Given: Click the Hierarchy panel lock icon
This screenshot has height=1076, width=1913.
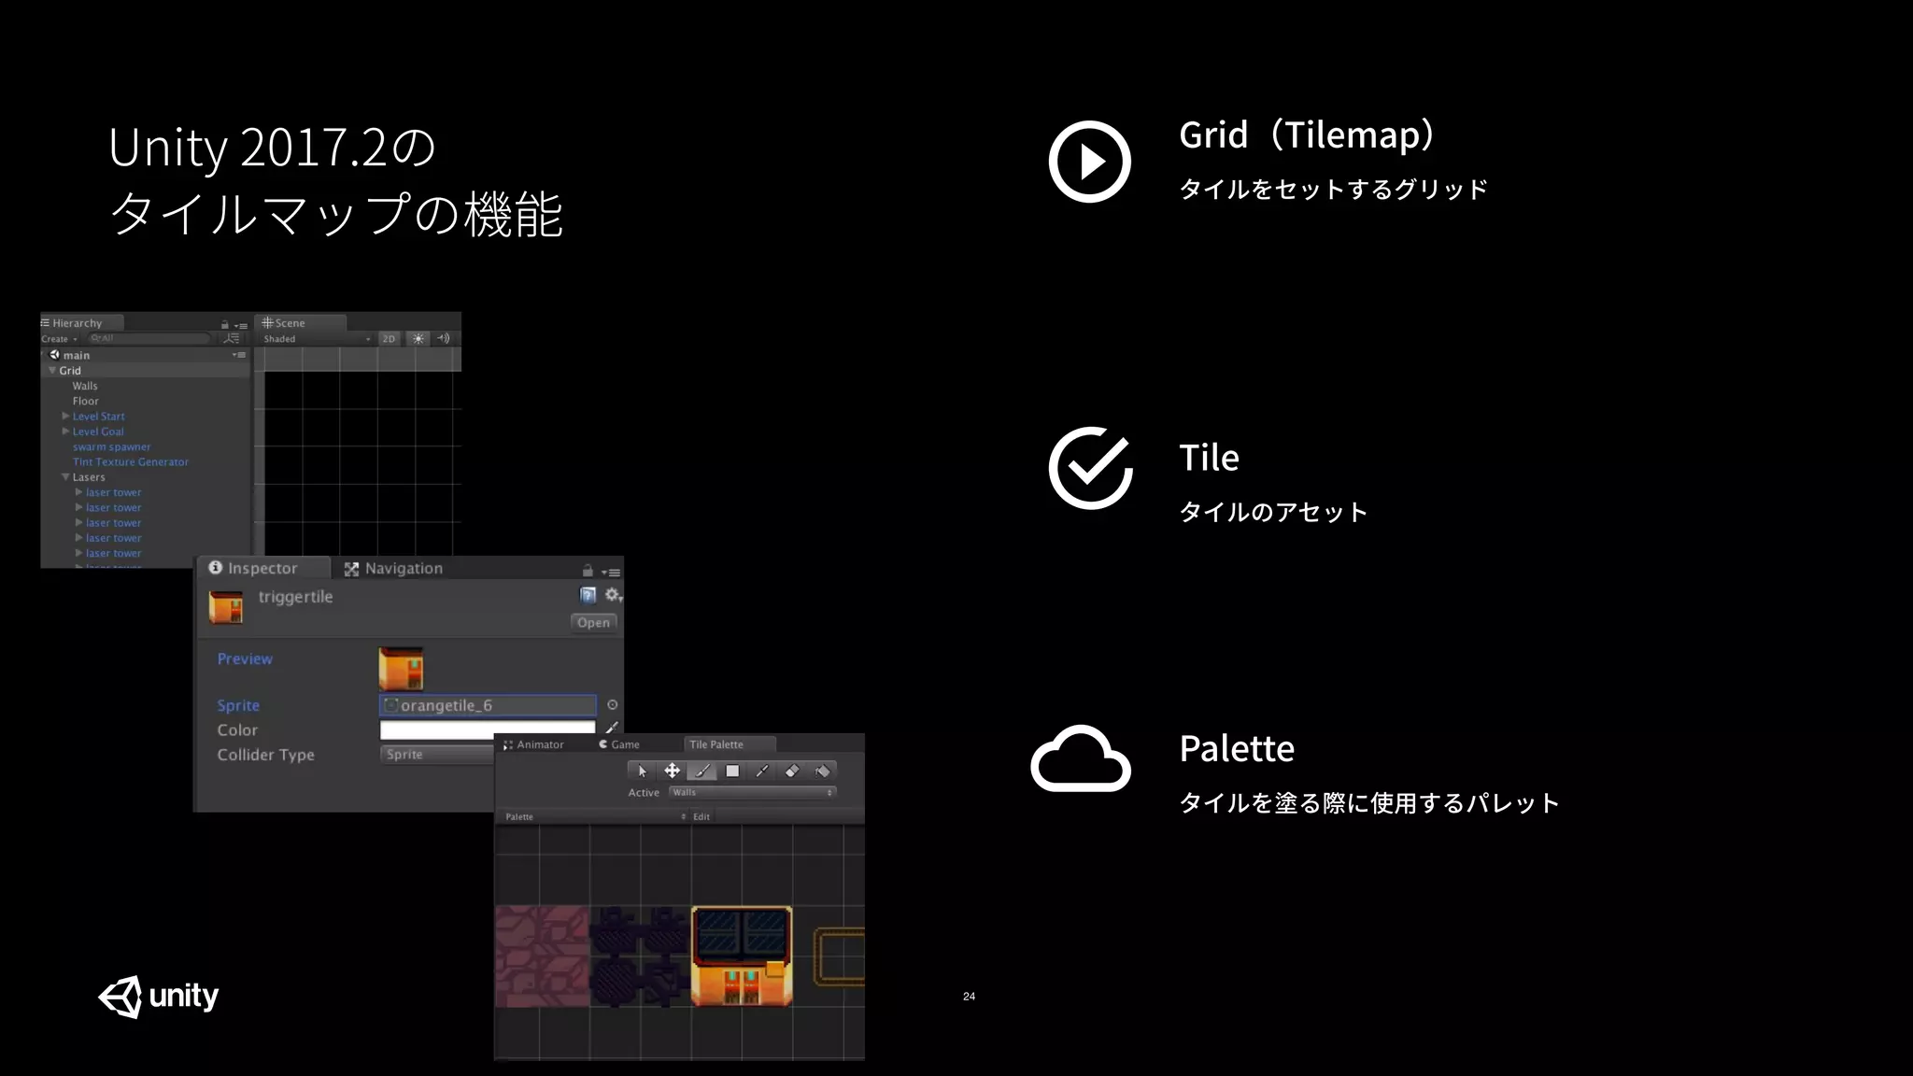Looking at the screenshot, I should click(224, 324).
